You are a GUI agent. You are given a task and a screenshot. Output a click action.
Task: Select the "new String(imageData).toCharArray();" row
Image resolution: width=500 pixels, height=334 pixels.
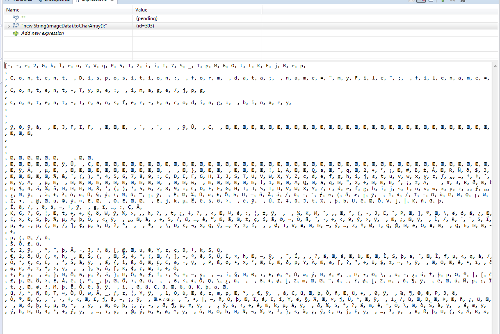pos(252,26)
